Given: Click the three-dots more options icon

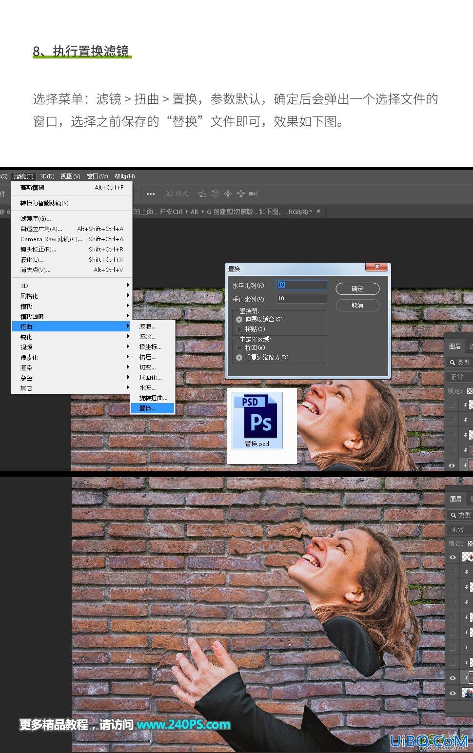Looking at the screenshot, I should point(151,194).
